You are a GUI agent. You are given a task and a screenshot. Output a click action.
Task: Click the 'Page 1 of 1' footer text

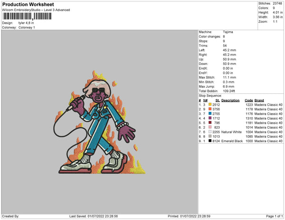(274, 216)
